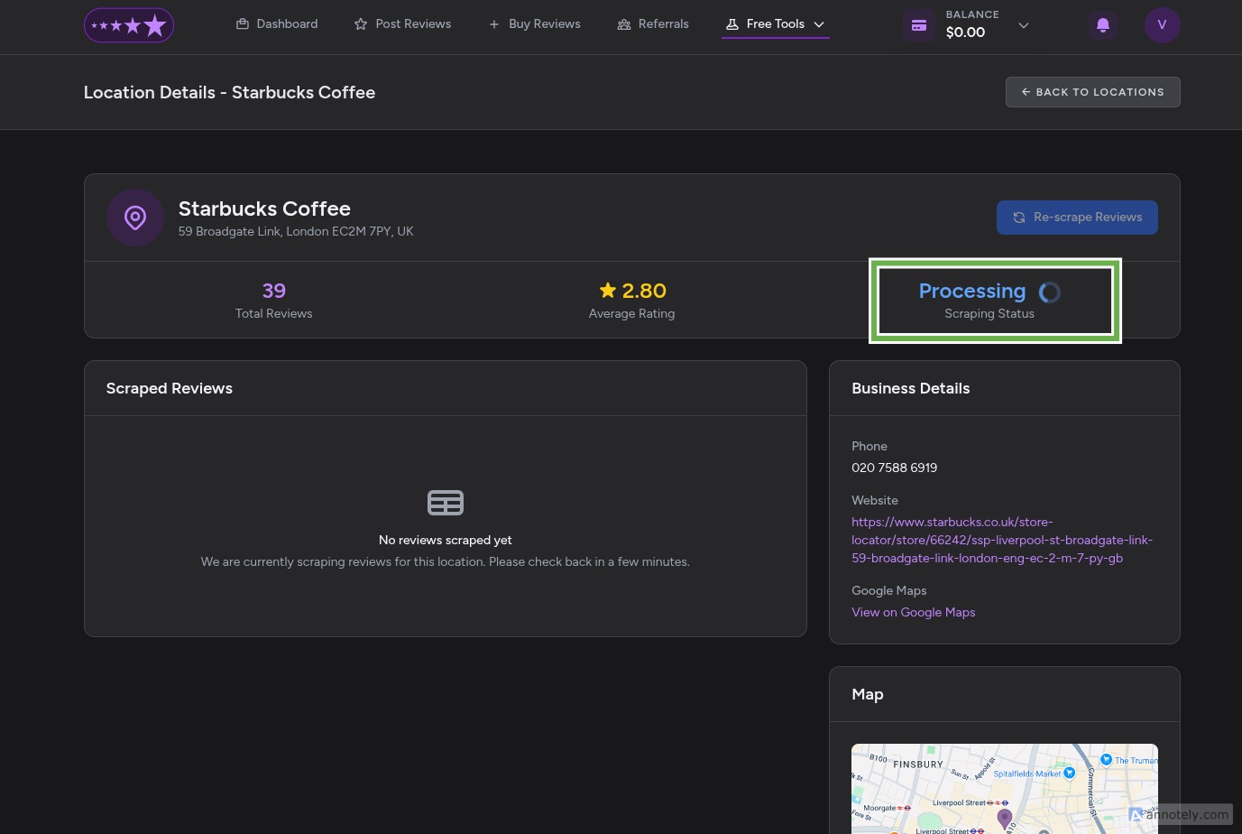Click the purple map marker pin

(1004, 818)
